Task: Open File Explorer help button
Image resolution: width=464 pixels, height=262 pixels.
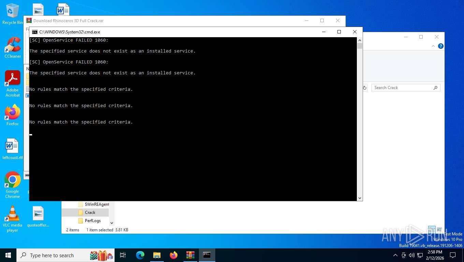Action: click(x=441, y=46)
